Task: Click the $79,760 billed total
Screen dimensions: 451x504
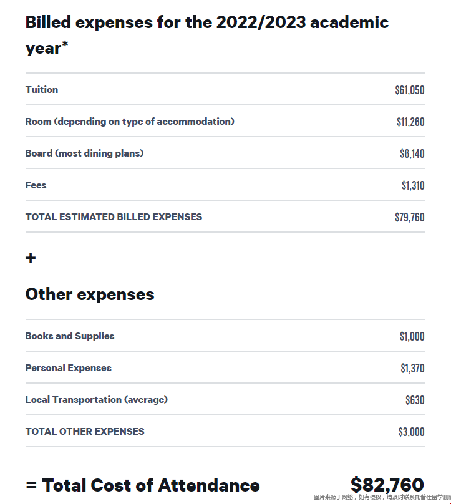Action: tap(410, 217)
